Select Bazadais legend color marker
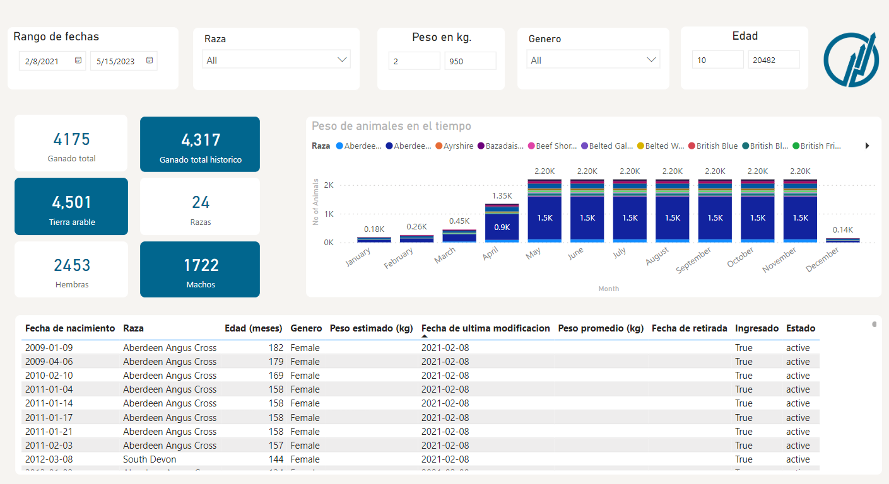 (481, 146)
